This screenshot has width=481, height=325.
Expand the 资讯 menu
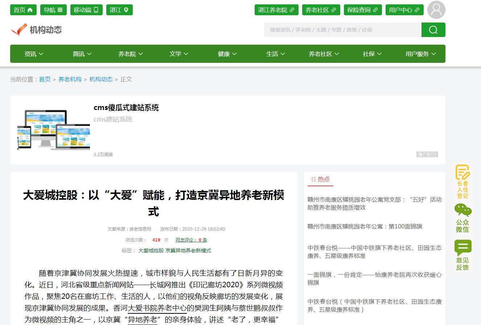click(34, 54)
